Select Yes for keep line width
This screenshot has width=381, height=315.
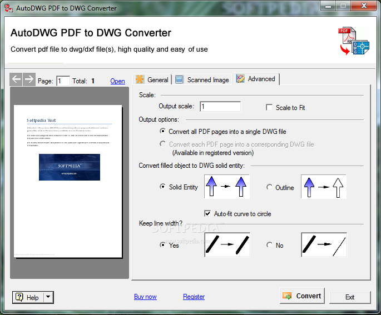tap(162, 245)
